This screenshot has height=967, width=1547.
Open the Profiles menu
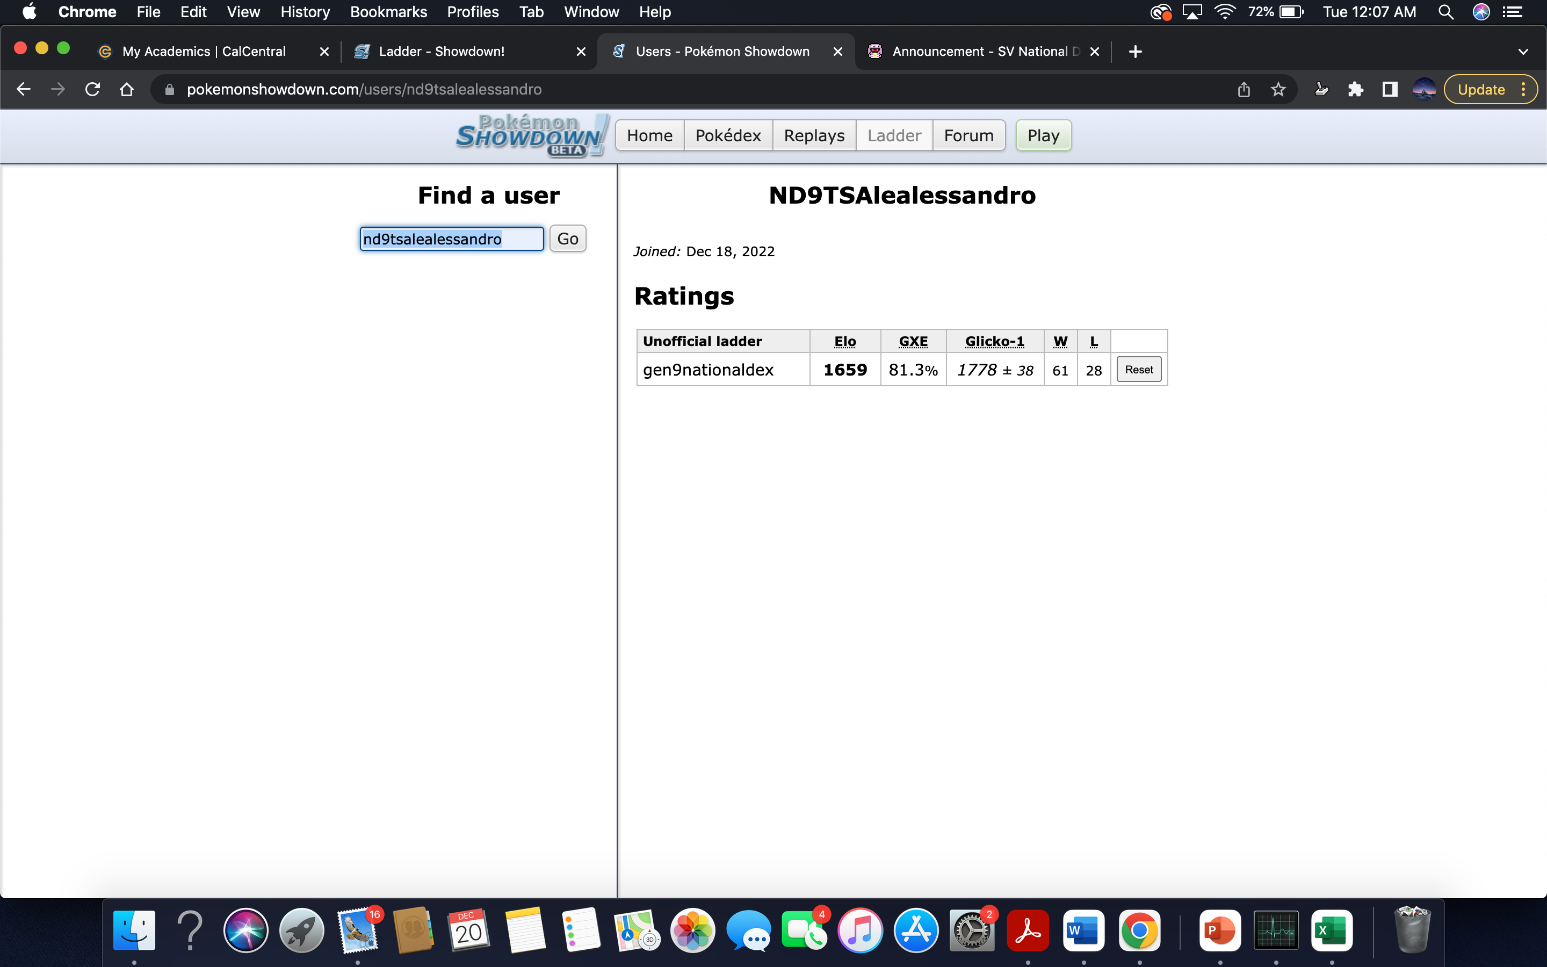point(472,12)
